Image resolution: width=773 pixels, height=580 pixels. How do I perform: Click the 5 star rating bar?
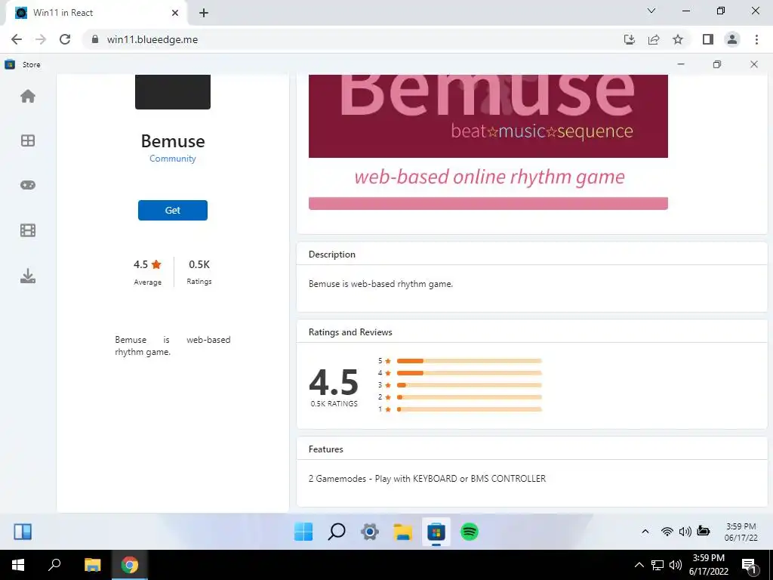(469, 360)
